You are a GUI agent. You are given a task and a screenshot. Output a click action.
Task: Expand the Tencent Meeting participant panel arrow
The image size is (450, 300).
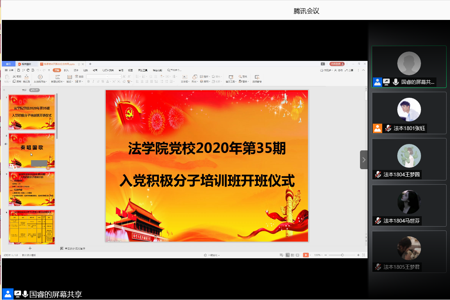364,160
